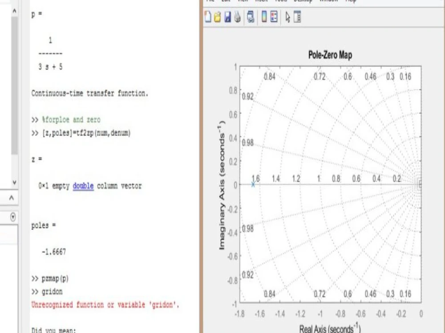Click the 'poles =' output line
Viewport: 445px width, 333px height.
(x=44, y=226)
